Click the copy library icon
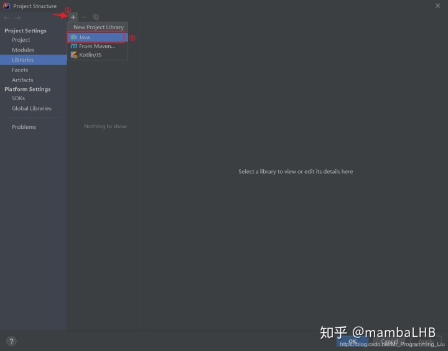The width and height of the screenshot is (448, 351). click(96, 17)
